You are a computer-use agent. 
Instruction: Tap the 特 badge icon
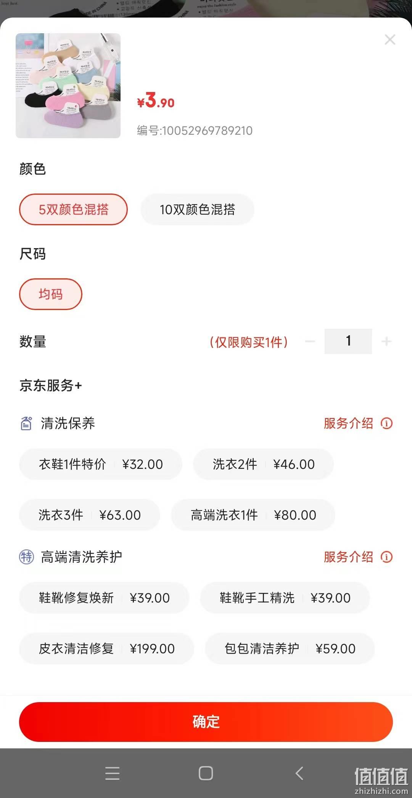pyautogui.click(x=26, y=557)
